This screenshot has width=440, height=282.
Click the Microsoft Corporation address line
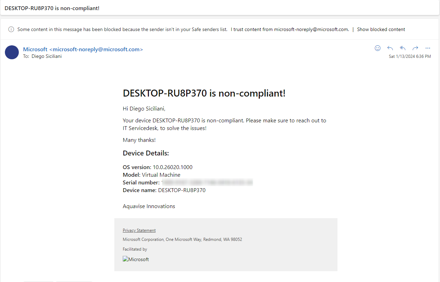click(182, 239)
